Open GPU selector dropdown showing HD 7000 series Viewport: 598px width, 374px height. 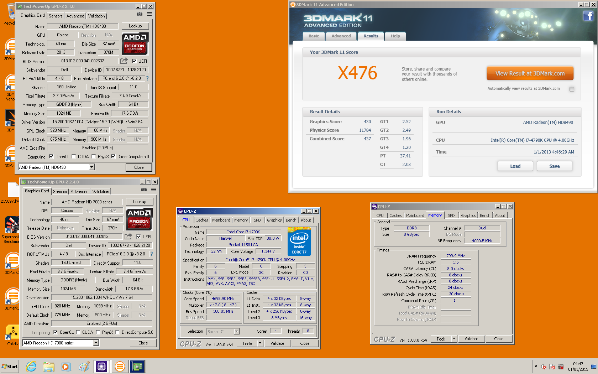tap(96, 343)
